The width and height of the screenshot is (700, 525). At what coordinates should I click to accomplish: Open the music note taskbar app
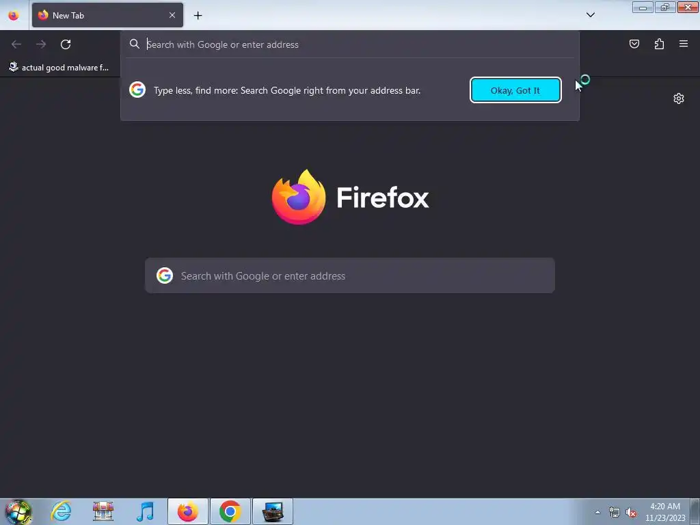[146, 511]
